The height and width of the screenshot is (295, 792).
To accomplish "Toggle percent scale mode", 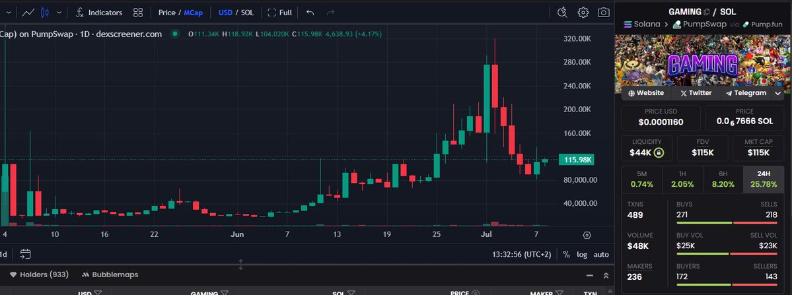I will (x=566, y=255).
